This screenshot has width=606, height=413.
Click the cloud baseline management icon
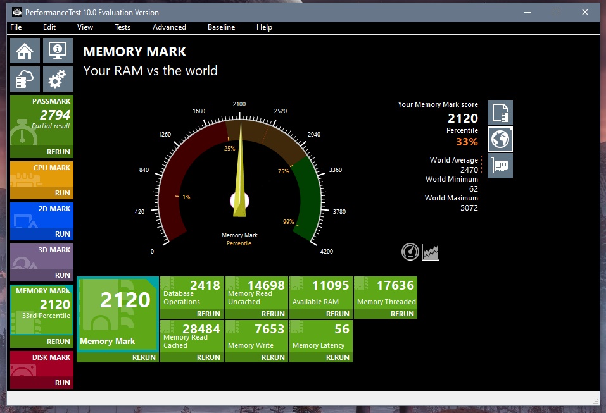coord(25,79)
